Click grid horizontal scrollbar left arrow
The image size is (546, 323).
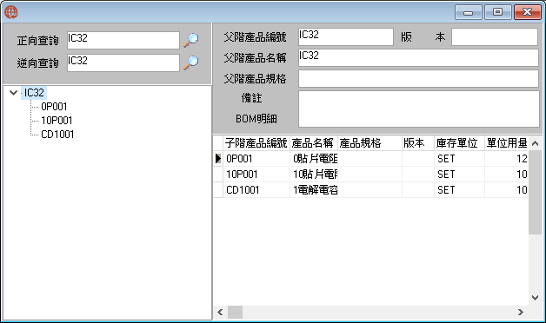pyautogui.click(x=220, y=313)
